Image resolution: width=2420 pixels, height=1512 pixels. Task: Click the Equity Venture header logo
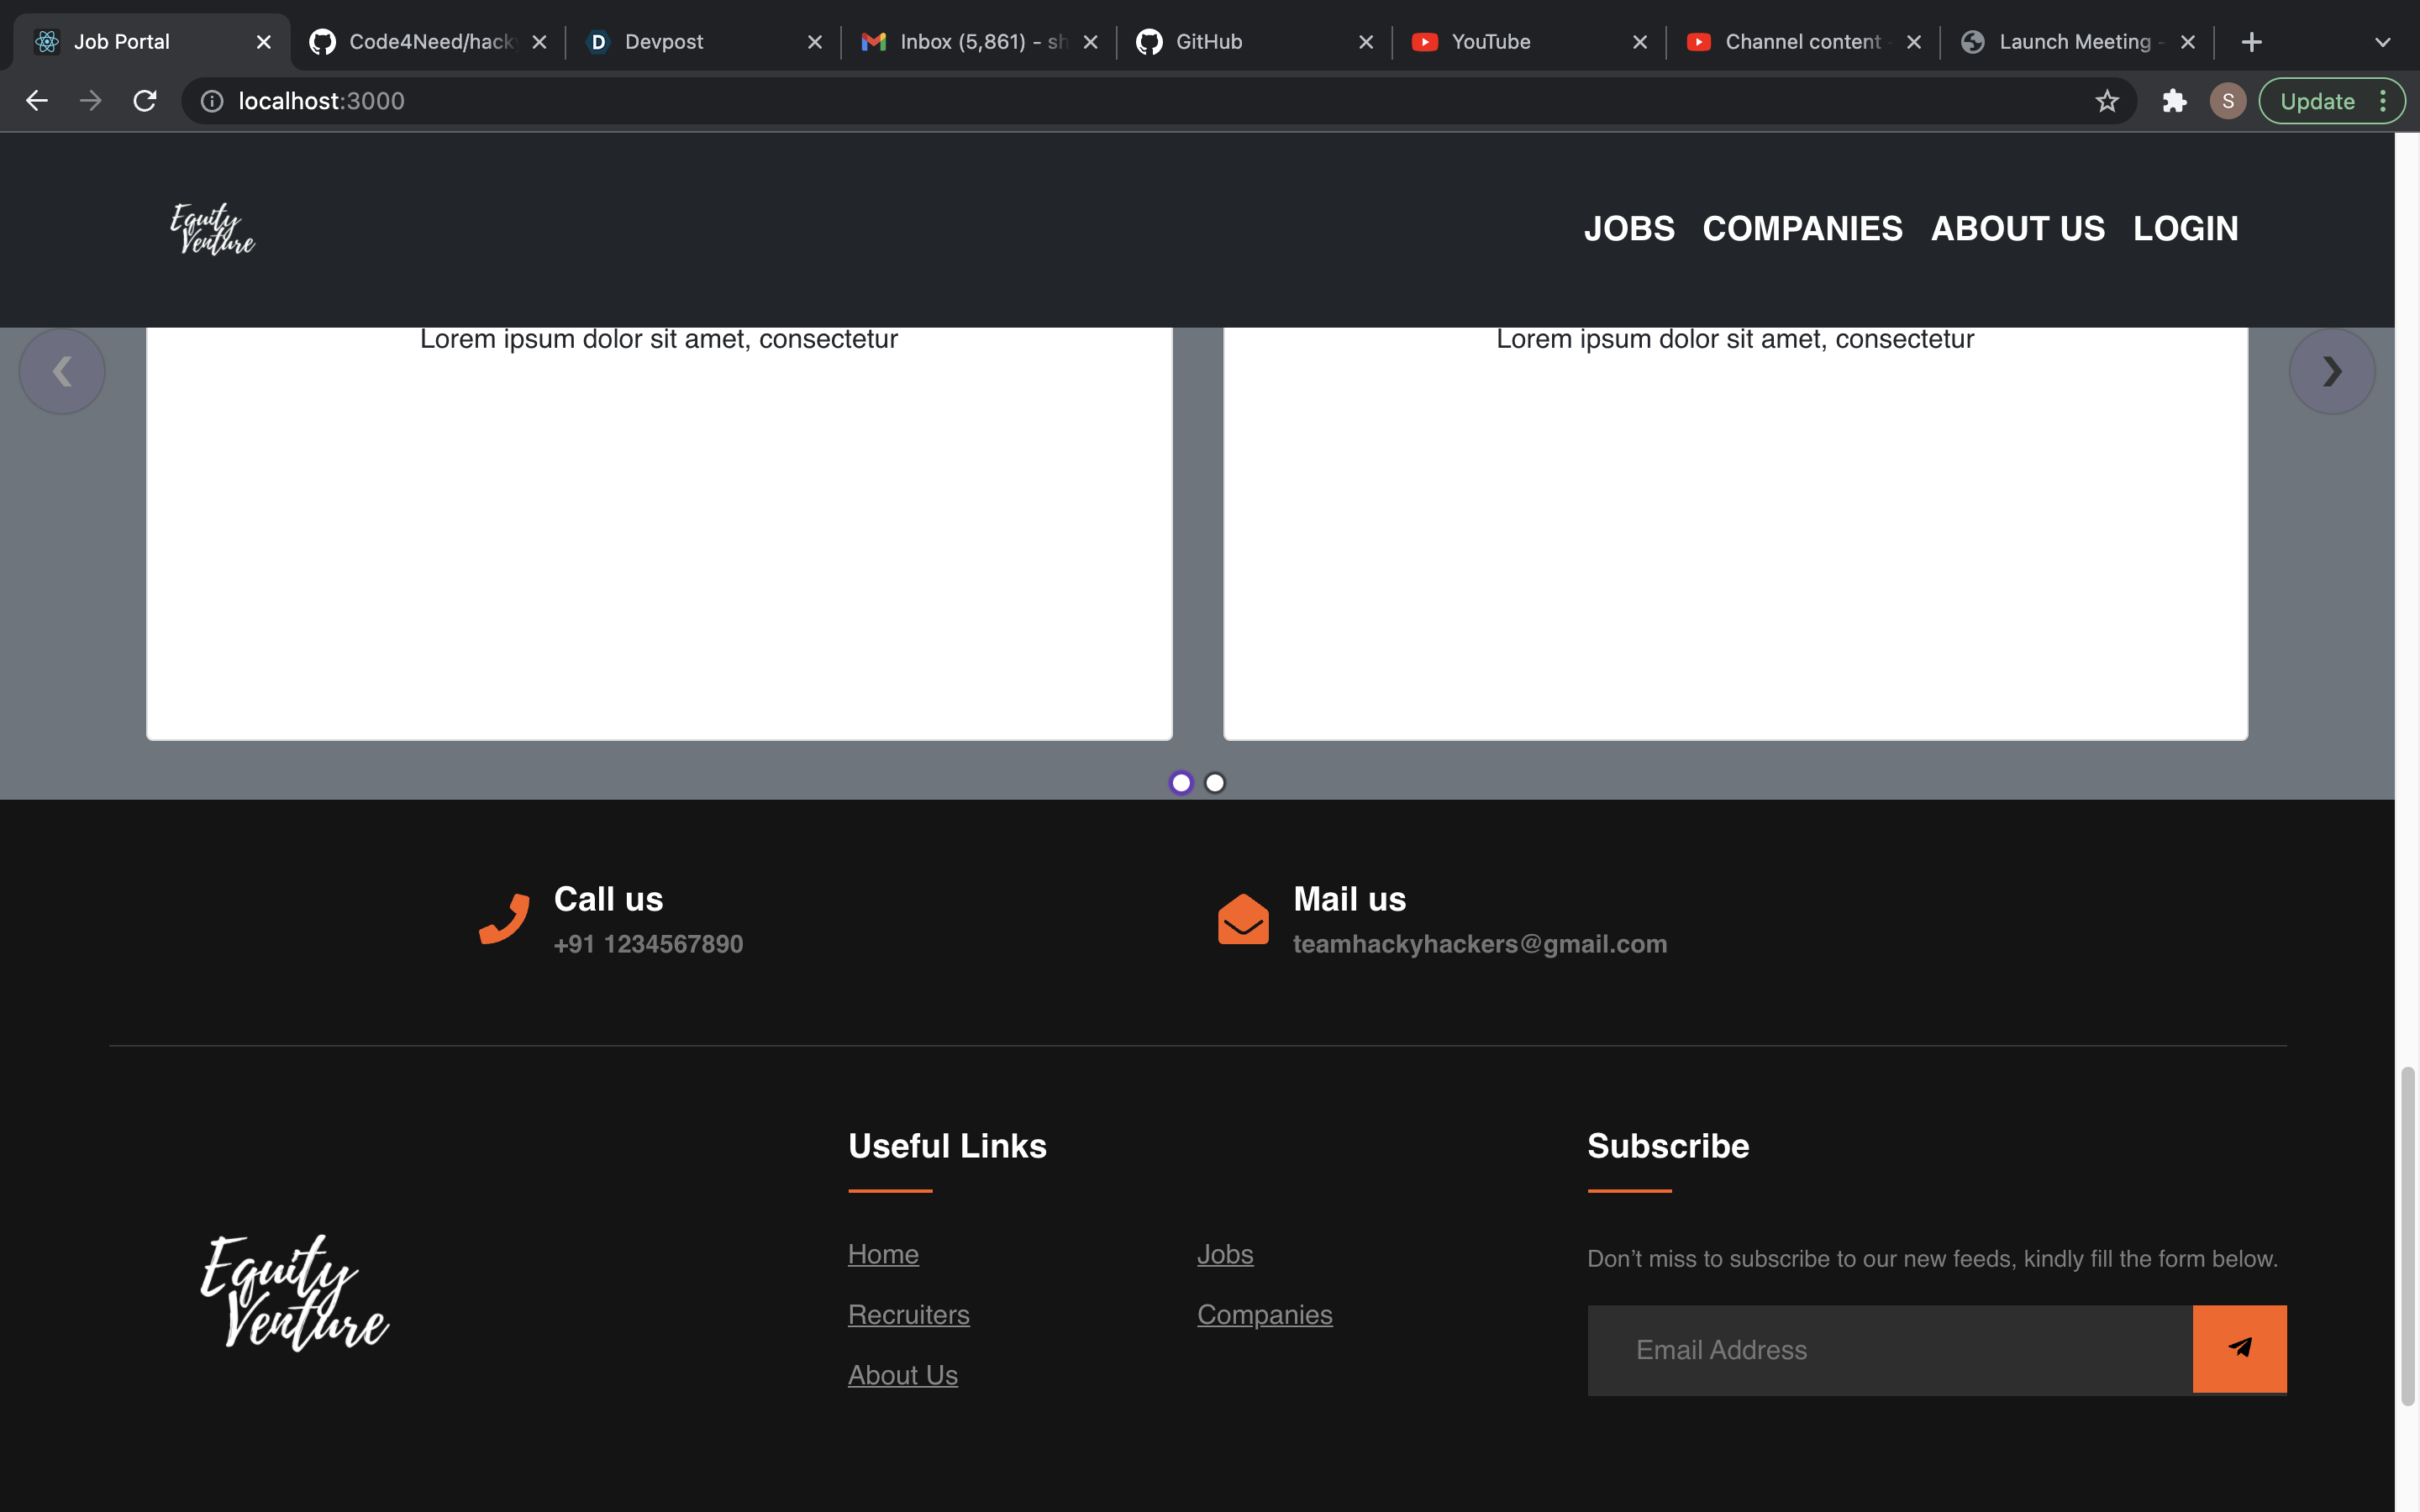[x=213, y=229]
